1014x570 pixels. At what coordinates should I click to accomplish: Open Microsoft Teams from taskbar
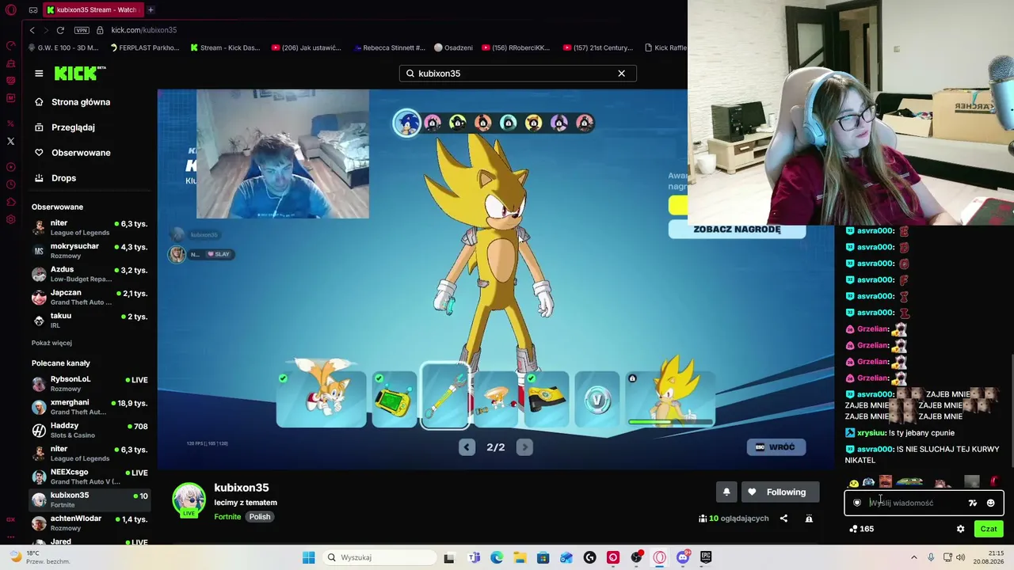point(474,557)
